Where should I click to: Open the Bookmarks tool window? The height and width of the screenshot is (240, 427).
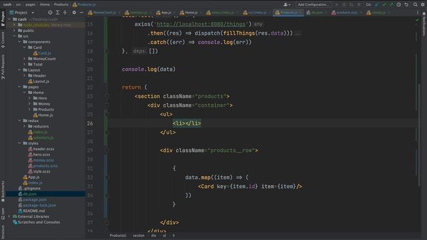3,191
